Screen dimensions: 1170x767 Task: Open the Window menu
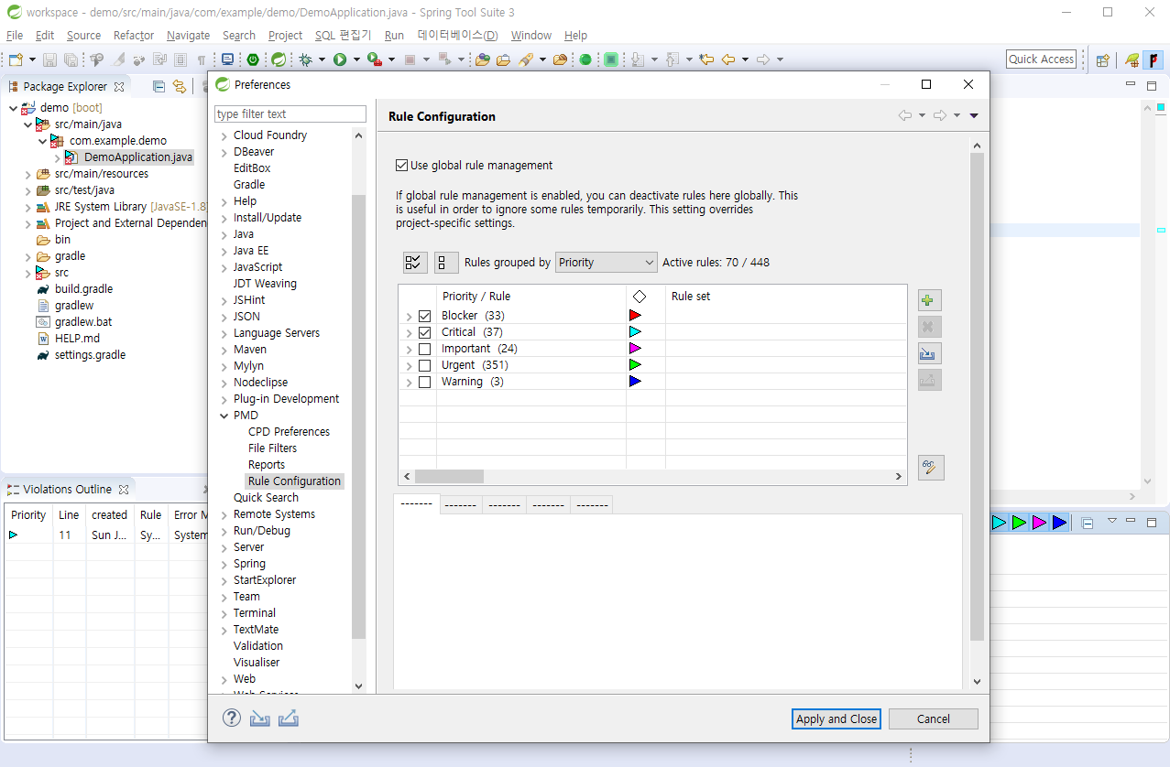pos(531,35)
